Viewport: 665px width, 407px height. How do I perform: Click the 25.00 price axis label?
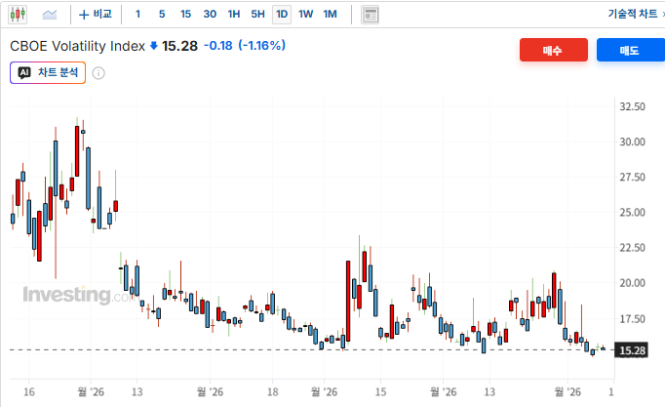(x=632, y=212)
